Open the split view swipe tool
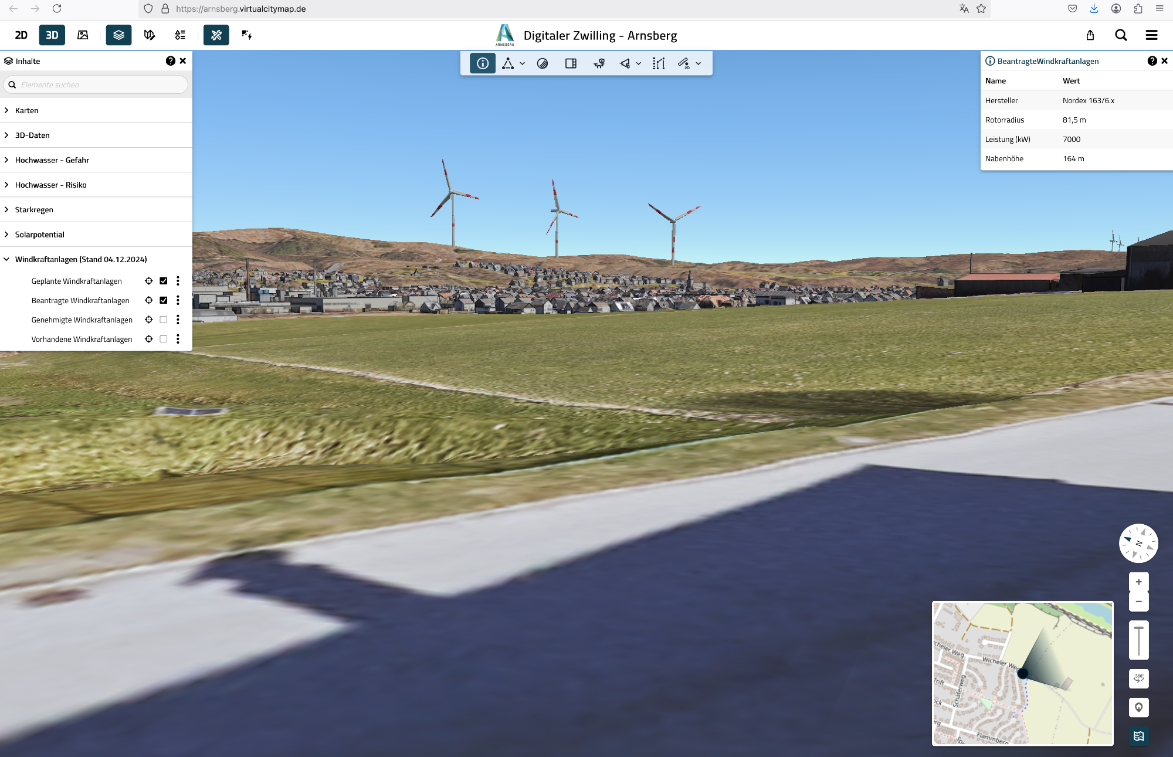The image size is (1173, 757). [x=571, y=63]
